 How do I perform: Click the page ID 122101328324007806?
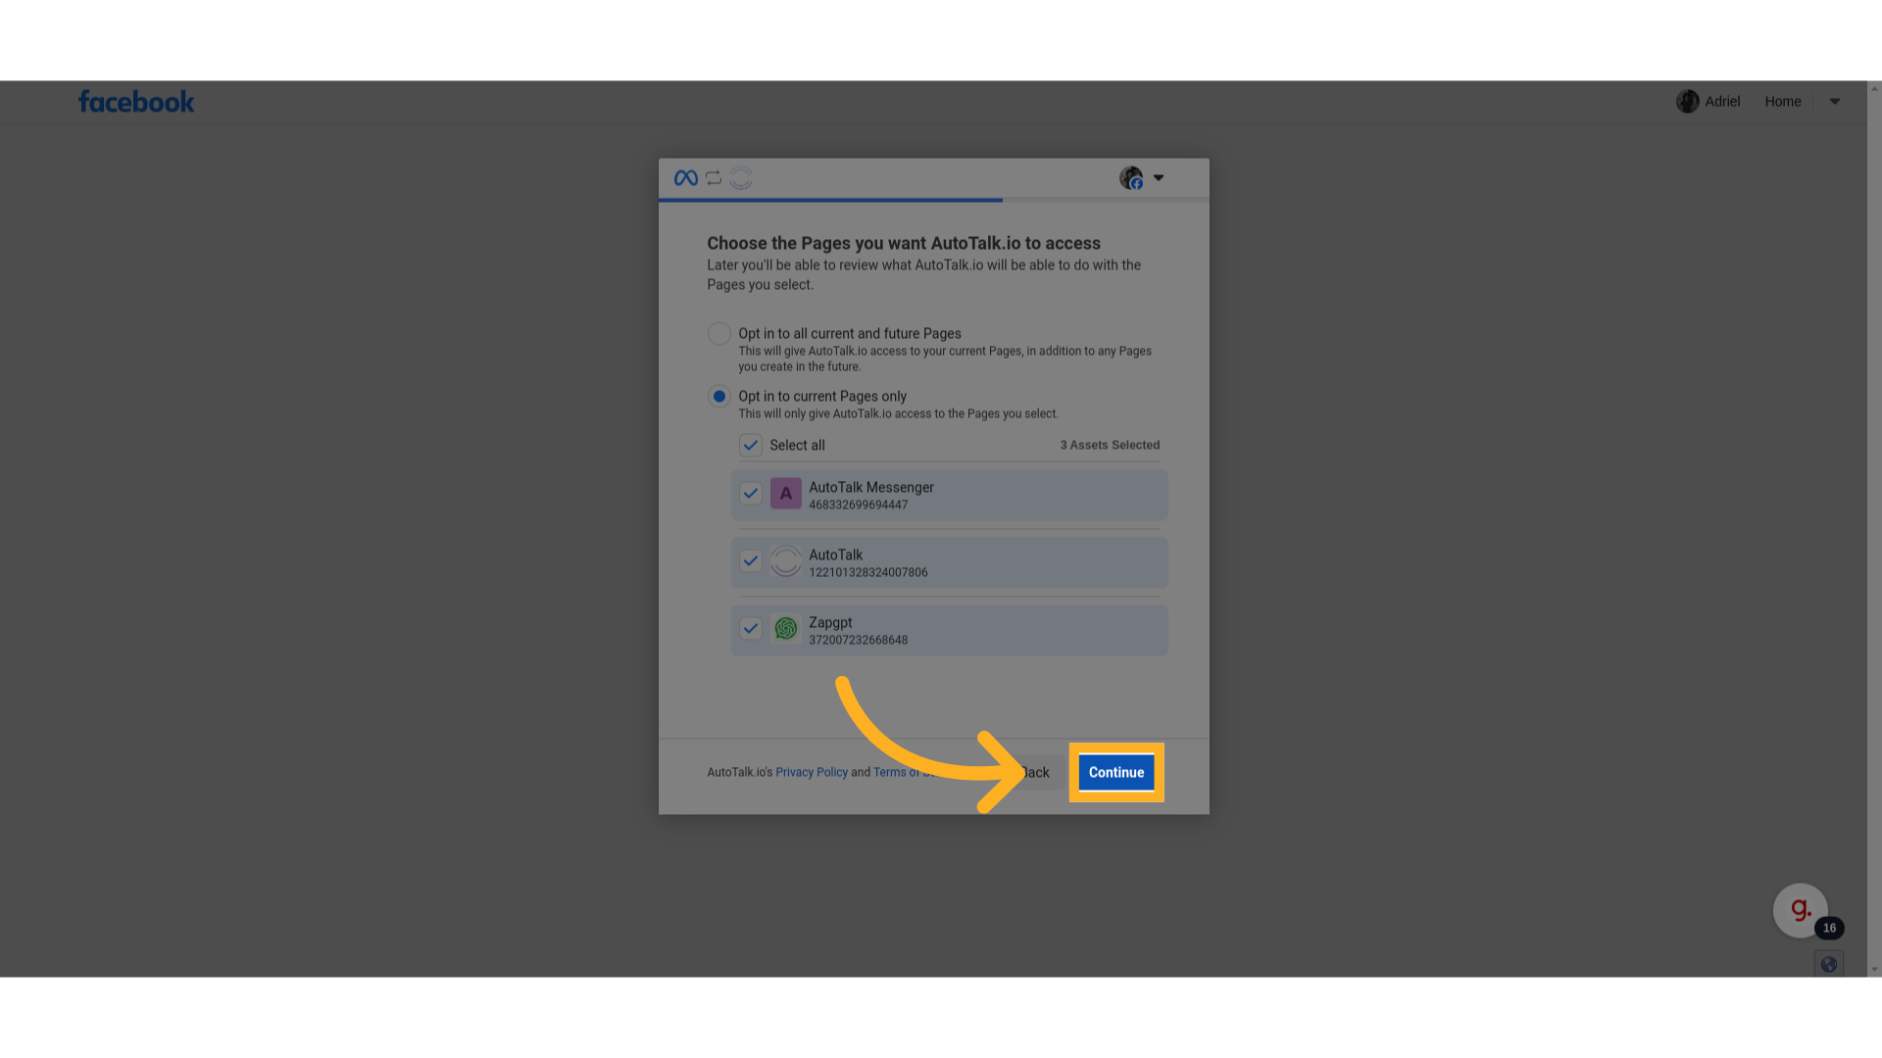(868, 573)
